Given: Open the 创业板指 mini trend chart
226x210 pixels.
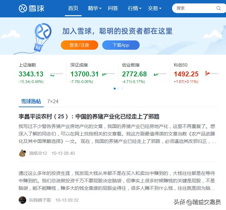Looking at the screenshot, I should point(160,74).
